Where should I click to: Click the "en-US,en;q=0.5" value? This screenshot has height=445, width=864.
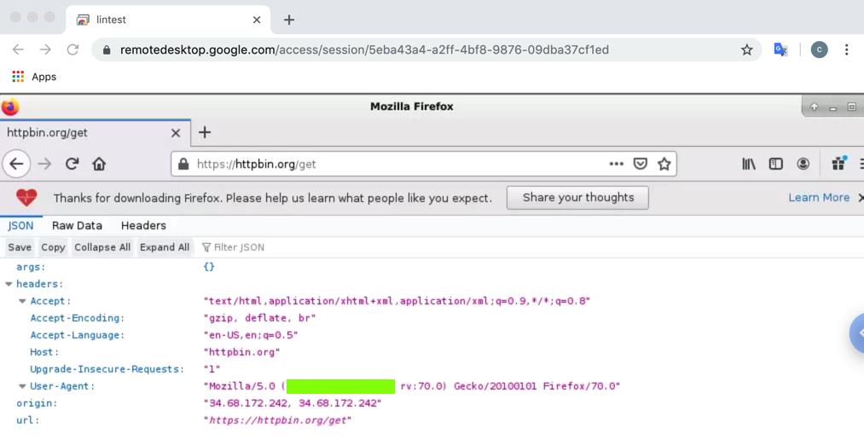coord(251,335)
